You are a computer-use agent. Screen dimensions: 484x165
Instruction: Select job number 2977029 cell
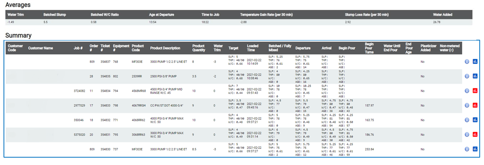(x=79, y=105)
